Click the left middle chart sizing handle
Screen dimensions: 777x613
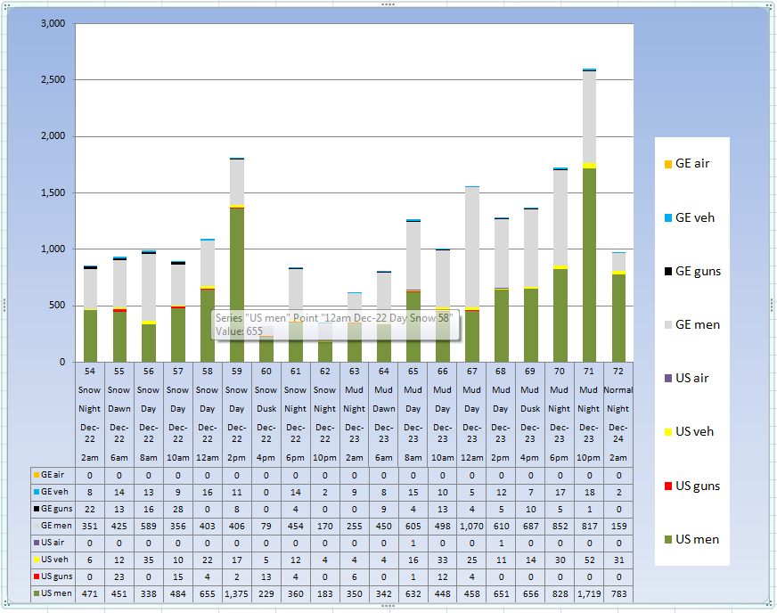click(x=4, y=306)
